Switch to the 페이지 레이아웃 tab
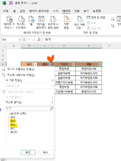The height and width of the screenshot is (161, 121). 39,11
